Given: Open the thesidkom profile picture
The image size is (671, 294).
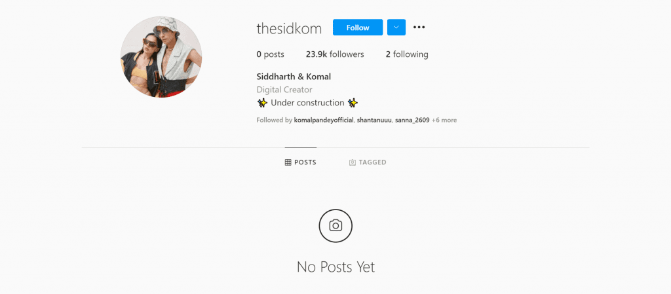Looking at the screenshot, I should coord(161,57).
